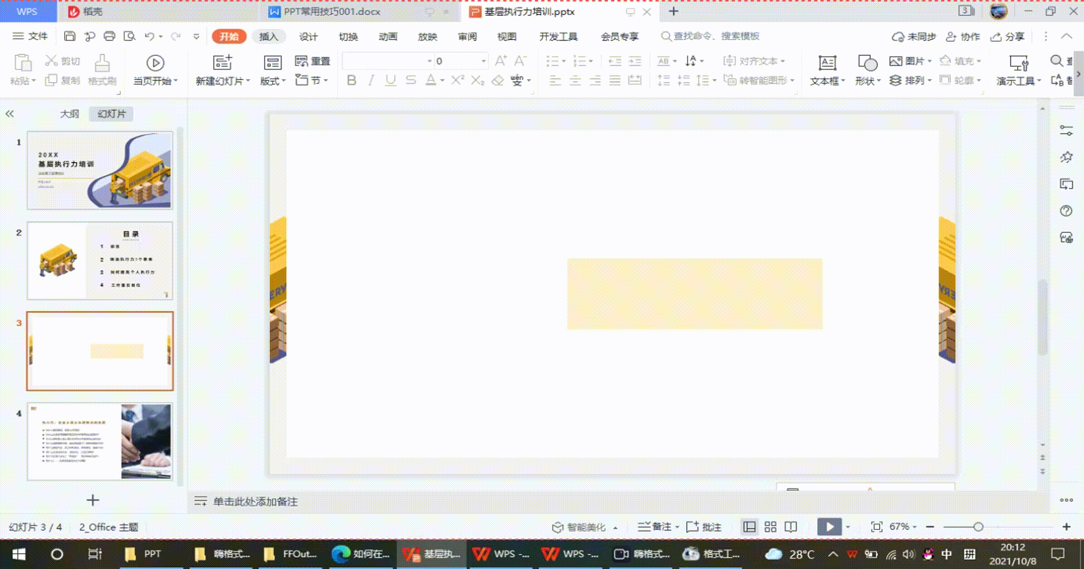The height and width of the screenshot is (569, 1084).
Task: Open the font size dropdown
Action: click(x=483, y=61)
